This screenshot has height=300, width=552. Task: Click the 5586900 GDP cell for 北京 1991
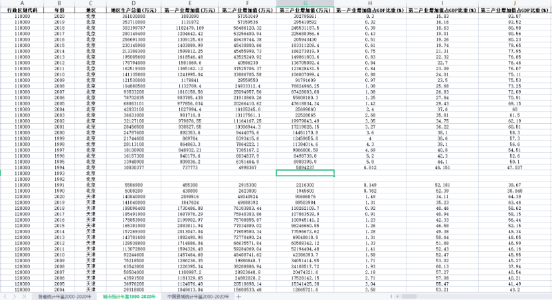[134, 185]
